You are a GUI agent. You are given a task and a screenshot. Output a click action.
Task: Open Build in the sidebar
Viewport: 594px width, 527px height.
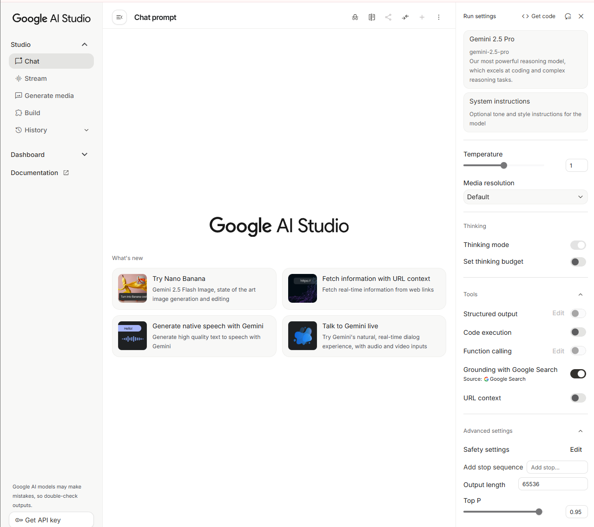pyautogui.click(x=51, y=113)
